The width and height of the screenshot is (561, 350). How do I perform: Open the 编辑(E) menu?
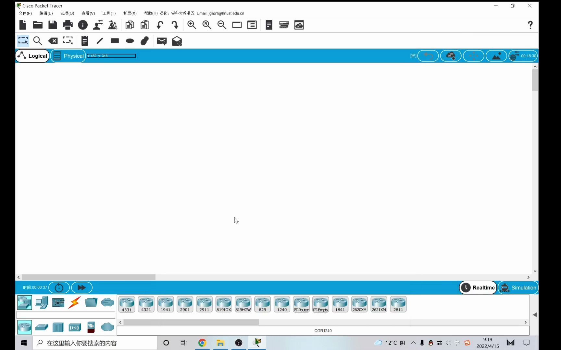coord(46,13)
